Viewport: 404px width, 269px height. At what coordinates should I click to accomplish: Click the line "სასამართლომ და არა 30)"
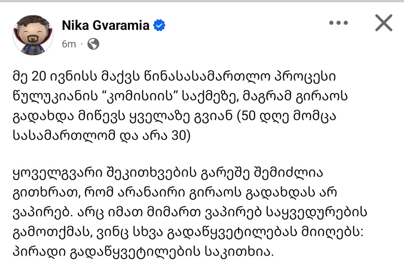[x=102, y=136]
